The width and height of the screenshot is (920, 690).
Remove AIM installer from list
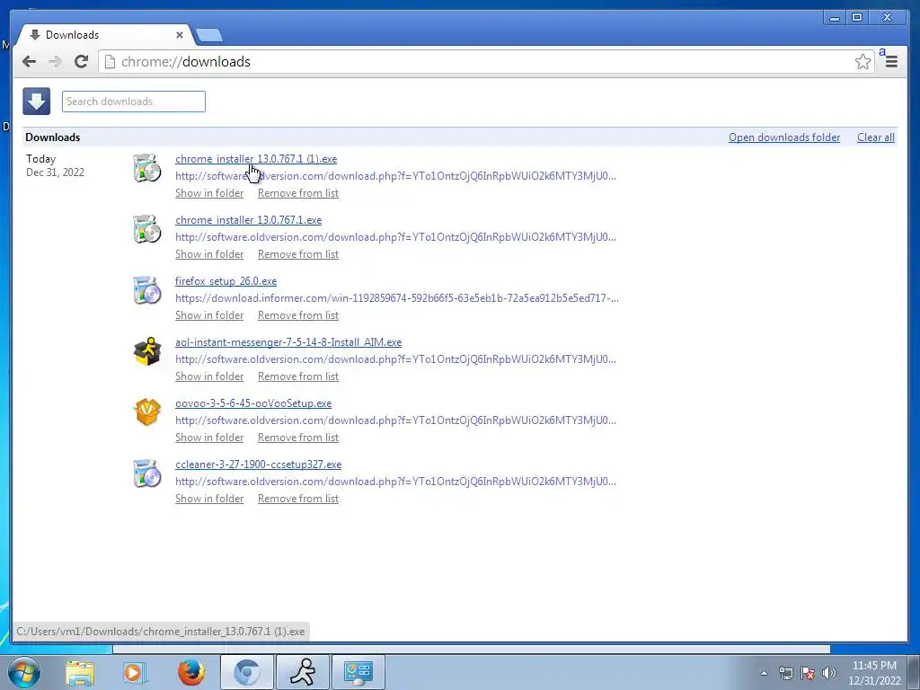298,376
